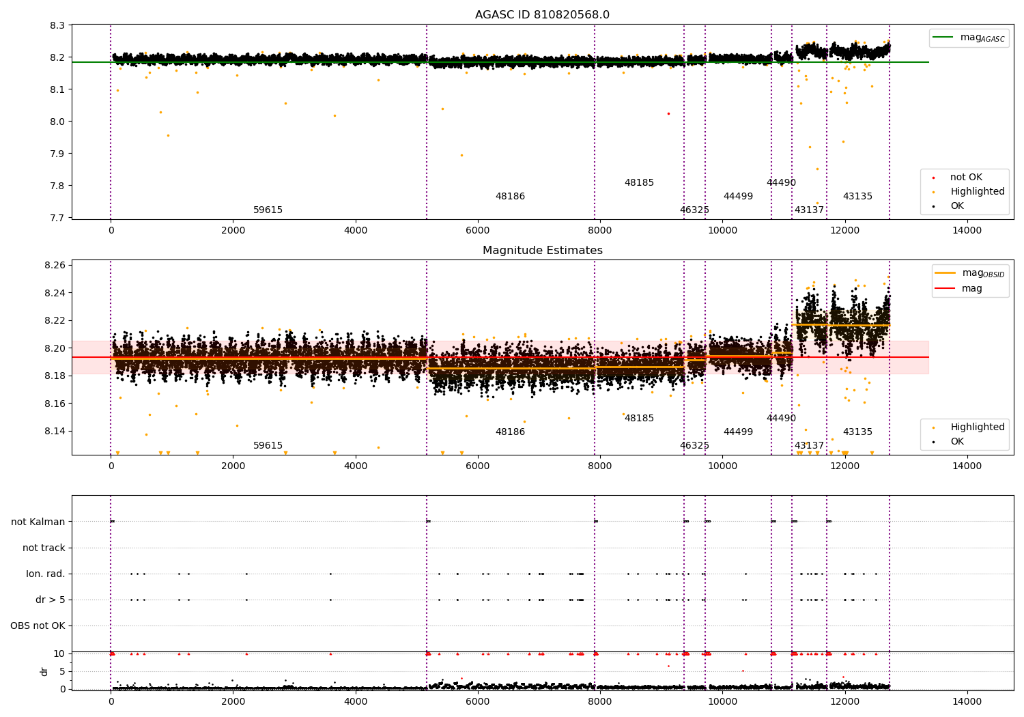Click obsid label 44499 in the top plot
This screenshot has width=1024, height=717.
738,196
